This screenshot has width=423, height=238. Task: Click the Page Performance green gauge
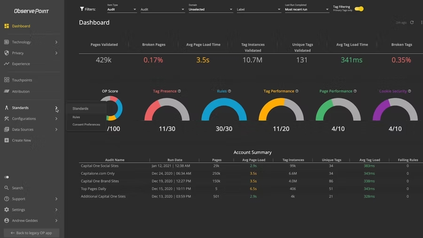tap(338, 109)
